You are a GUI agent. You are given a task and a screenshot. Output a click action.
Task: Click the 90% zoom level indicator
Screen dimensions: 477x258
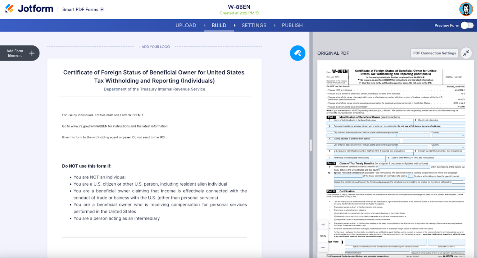[323, 236]
